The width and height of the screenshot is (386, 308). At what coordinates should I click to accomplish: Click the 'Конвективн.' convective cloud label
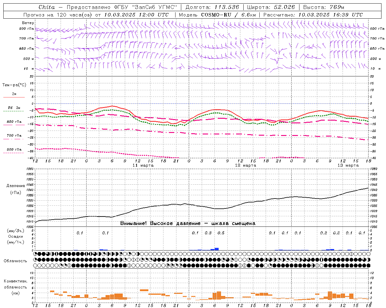tap(16, 281)
